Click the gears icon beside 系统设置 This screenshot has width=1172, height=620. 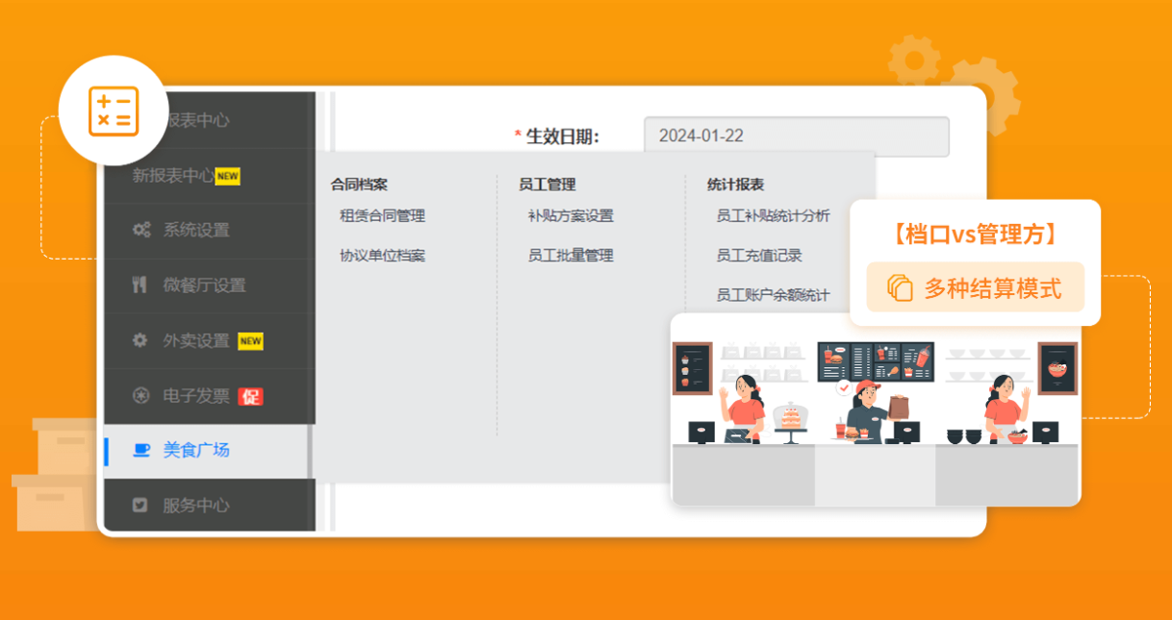click(140, 231)
